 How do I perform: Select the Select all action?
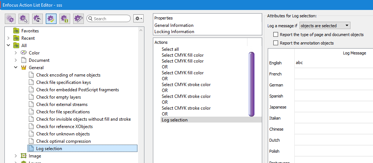170,49
